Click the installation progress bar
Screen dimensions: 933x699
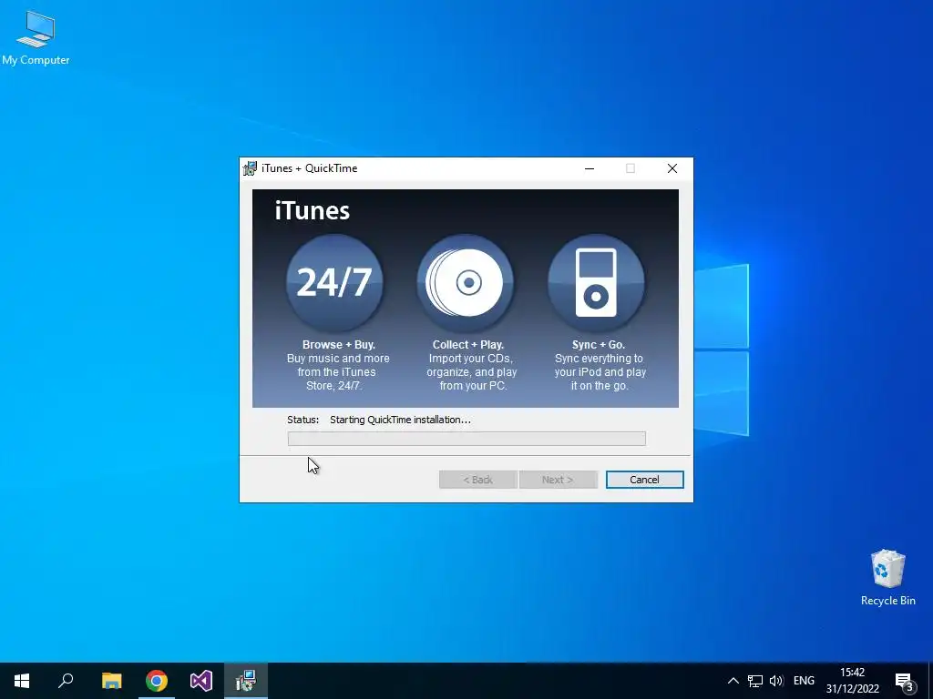466,439
